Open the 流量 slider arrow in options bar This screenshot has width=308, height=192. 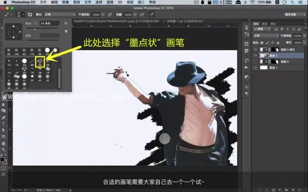click(x=135, y=15)
